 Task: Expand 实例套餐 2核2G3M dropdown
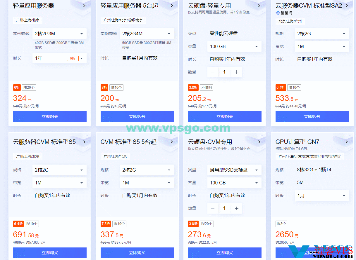click(59, 34)
